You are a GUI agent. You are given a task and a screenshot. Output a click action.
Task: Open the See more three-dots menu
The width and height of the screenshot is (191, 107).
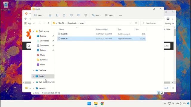pyautogui.click(x=121, y=15)
